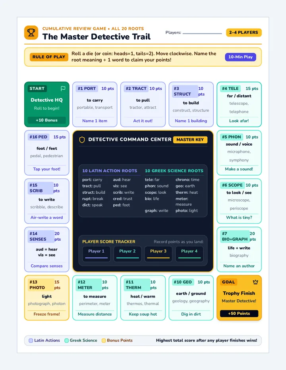This screenshot has width=286, height=370.
Task: Click the 'Name 1 building' prompt
Action: (x=191, y=121)
